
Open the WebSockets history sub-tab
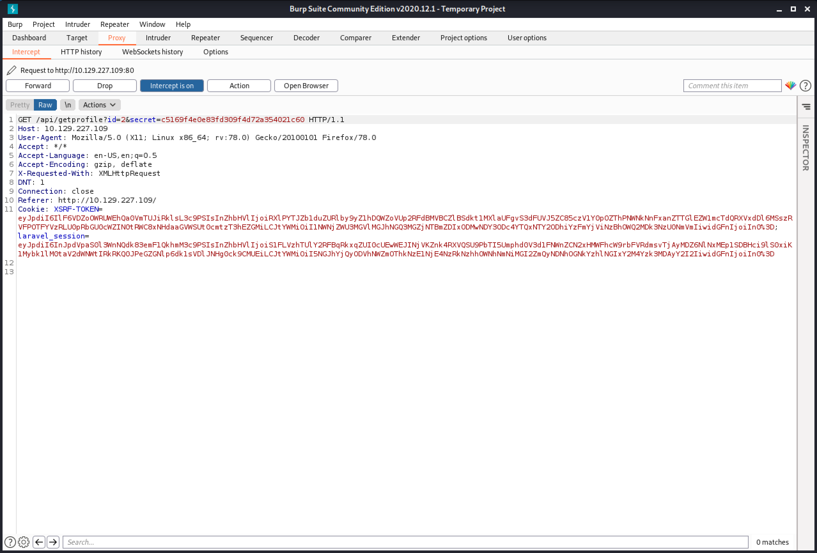pos(152,52)
